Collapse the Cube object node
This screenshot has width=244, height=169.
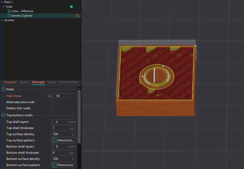coord(4,7)
